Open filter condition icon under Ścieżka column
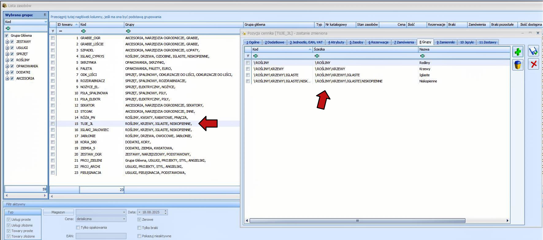Viewport: 543px width, 240px height. click(x=317, y=56)
